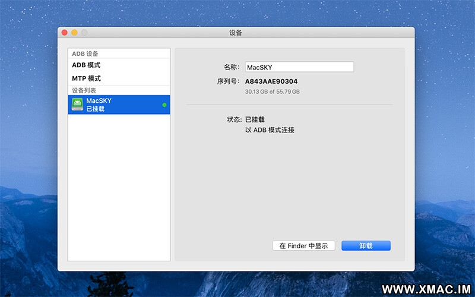This screenshot has height=297, width=475.
Task: Click the 名称 name field containing MacSKY
Action: pyautogui.click(x=299, y=67)
